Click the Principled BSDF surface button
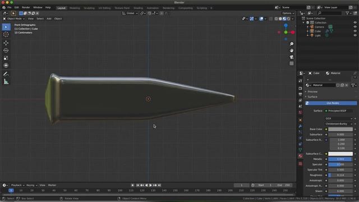Image resolution: width=359 pixels, height=202 pixels. [x=339, y=111]
